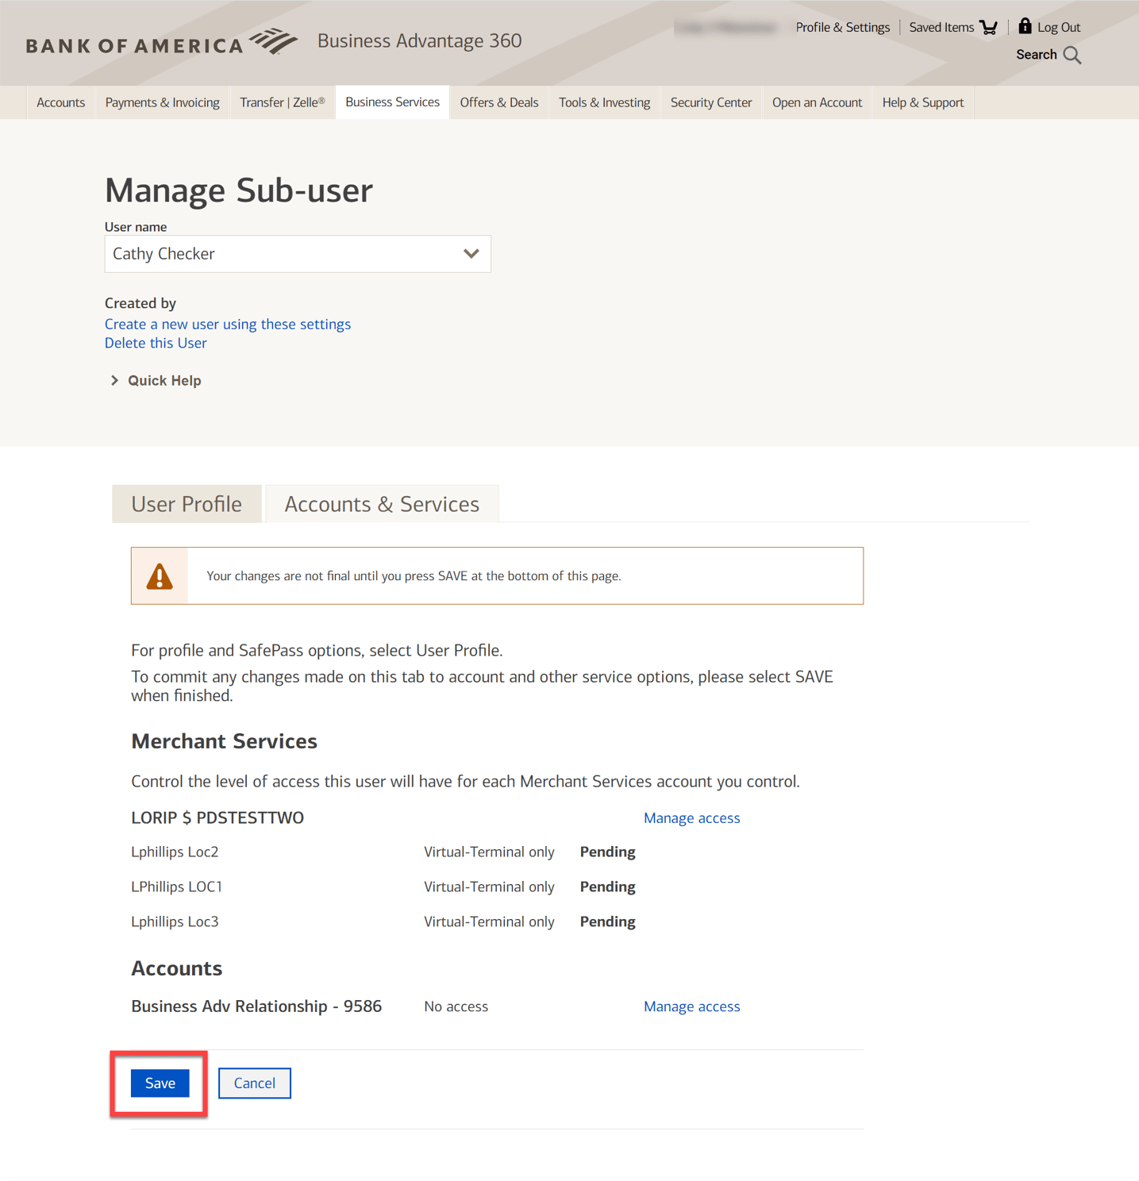Open the Accounts navigation menu

coord(60,102)
